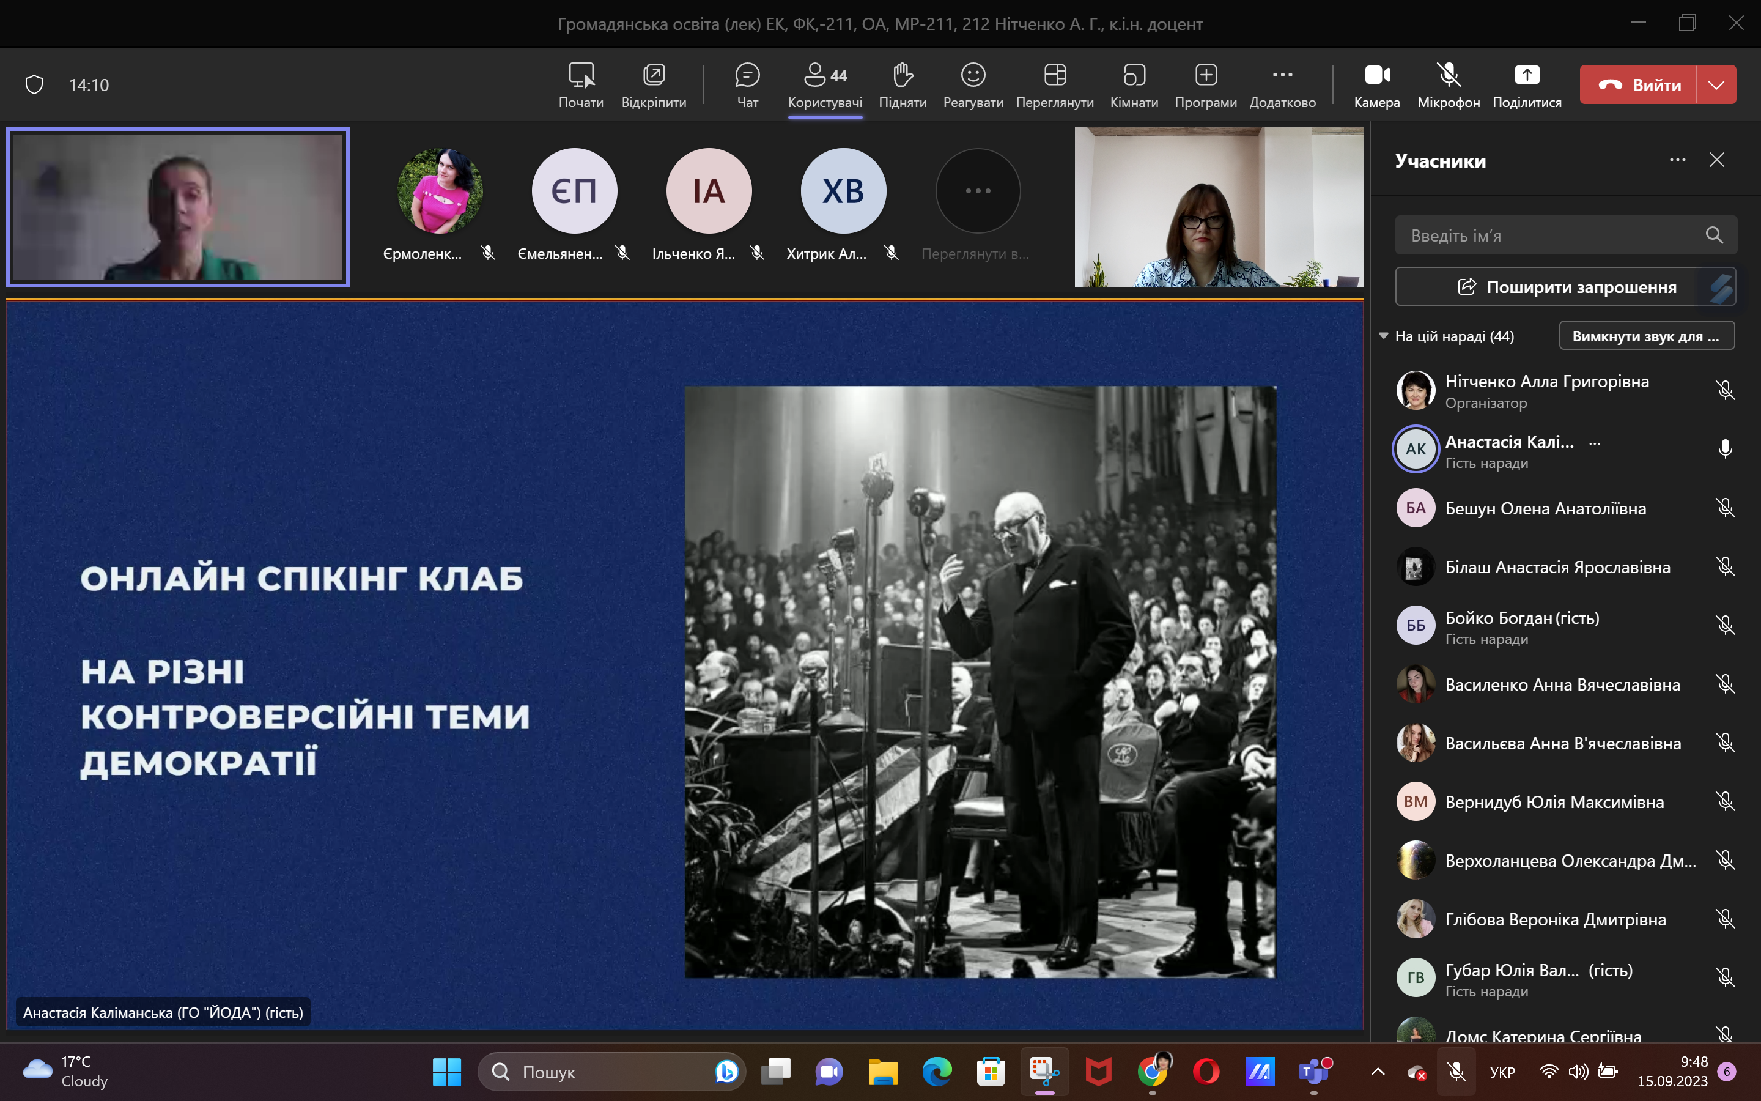Image resolution: width=1761 pixels, height=1101 pixels.
Task: Click the 'Введіть ім'я' search field
Action: pyautogui.click(x=1550, y=235)
